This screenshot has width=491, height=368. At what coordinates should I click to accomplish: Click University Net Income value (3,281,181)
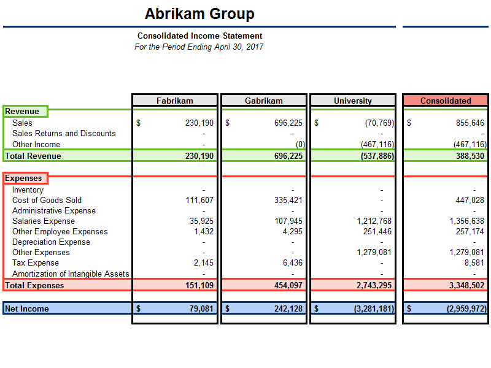tap(373, 309)
